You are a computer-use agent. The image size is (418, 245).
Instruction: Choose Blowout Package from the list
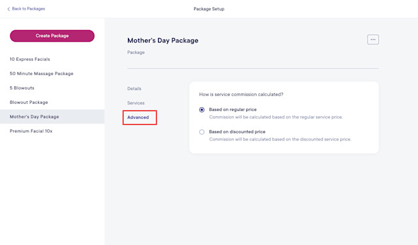(29, 103)
